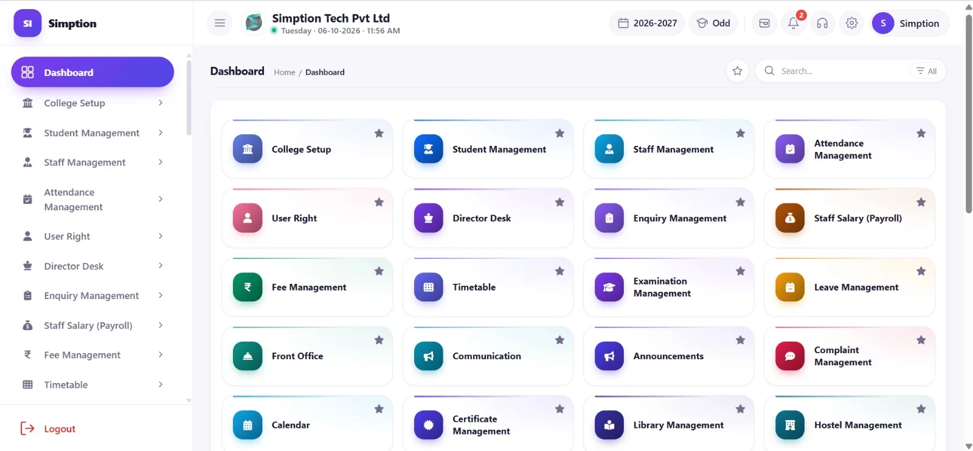Favorite the Calendar card star

pyautogui.click(x=379, y=409)
